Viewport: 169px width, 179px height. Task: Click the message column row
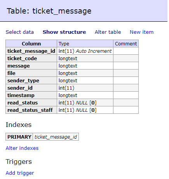[x=72, y=66]
